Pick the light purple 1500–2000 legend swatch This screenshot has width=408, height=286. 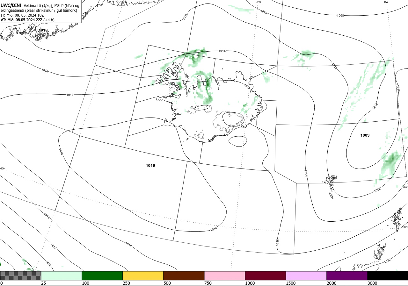tap(306, 275)
